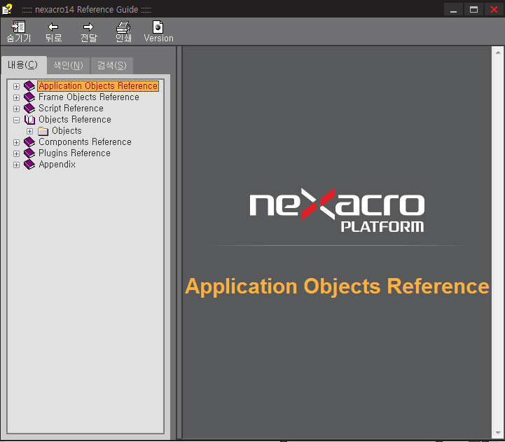Click the Objects folder icon
The width and height of the screenshot is (505, 442).
tap(43, 131)
